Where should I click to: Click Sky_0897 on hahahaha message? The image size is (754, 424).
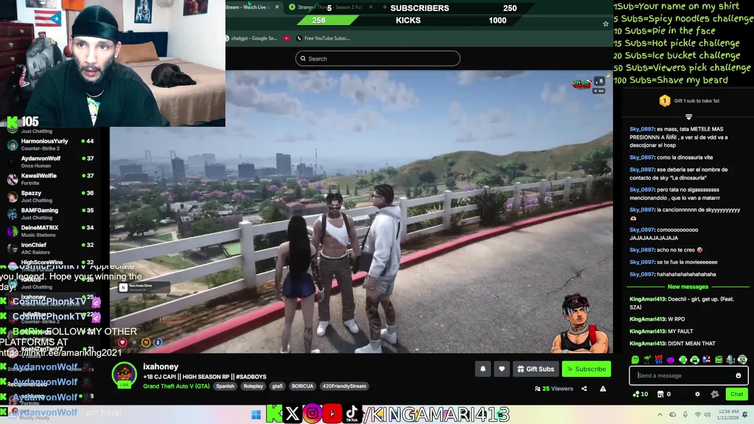[x=642, y=274]
